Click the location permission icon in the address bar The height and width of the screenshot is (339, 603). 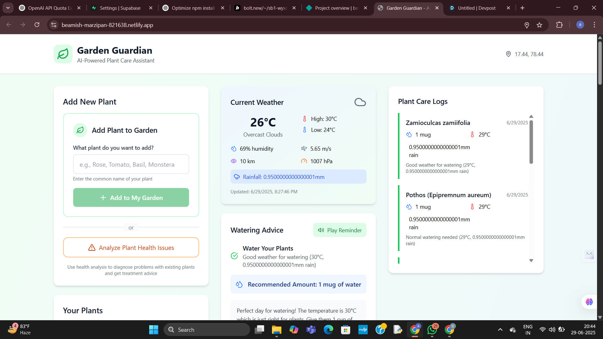point(527,25)
